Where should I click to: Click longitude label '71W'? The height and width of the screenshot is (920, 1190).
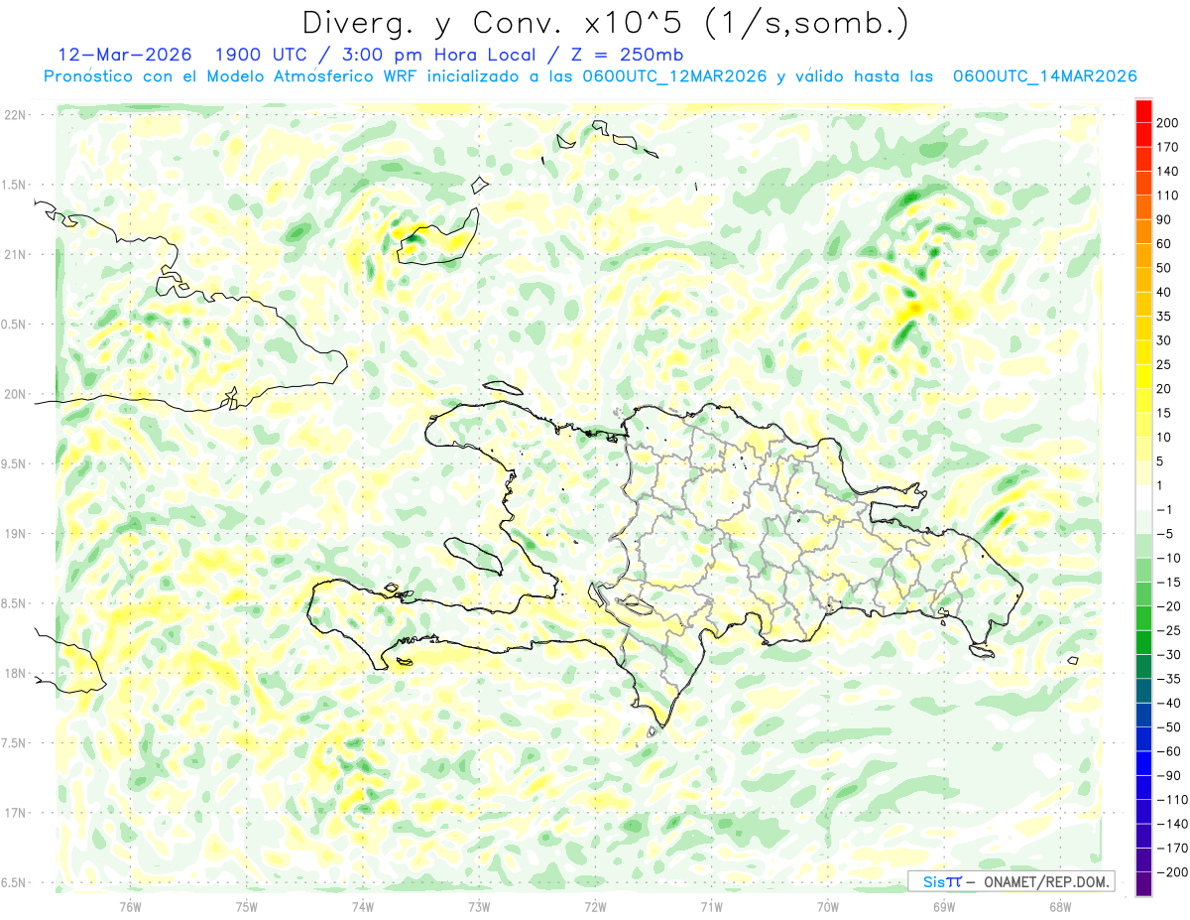pyautogui.click(x=711, y=907)
